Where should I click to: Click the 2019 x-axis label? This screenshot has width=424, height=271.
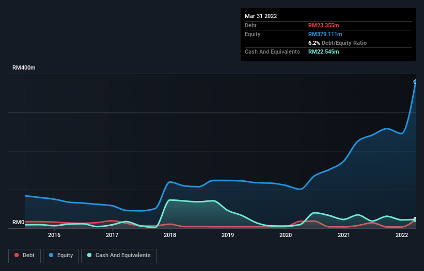click(x=228, y=235)
